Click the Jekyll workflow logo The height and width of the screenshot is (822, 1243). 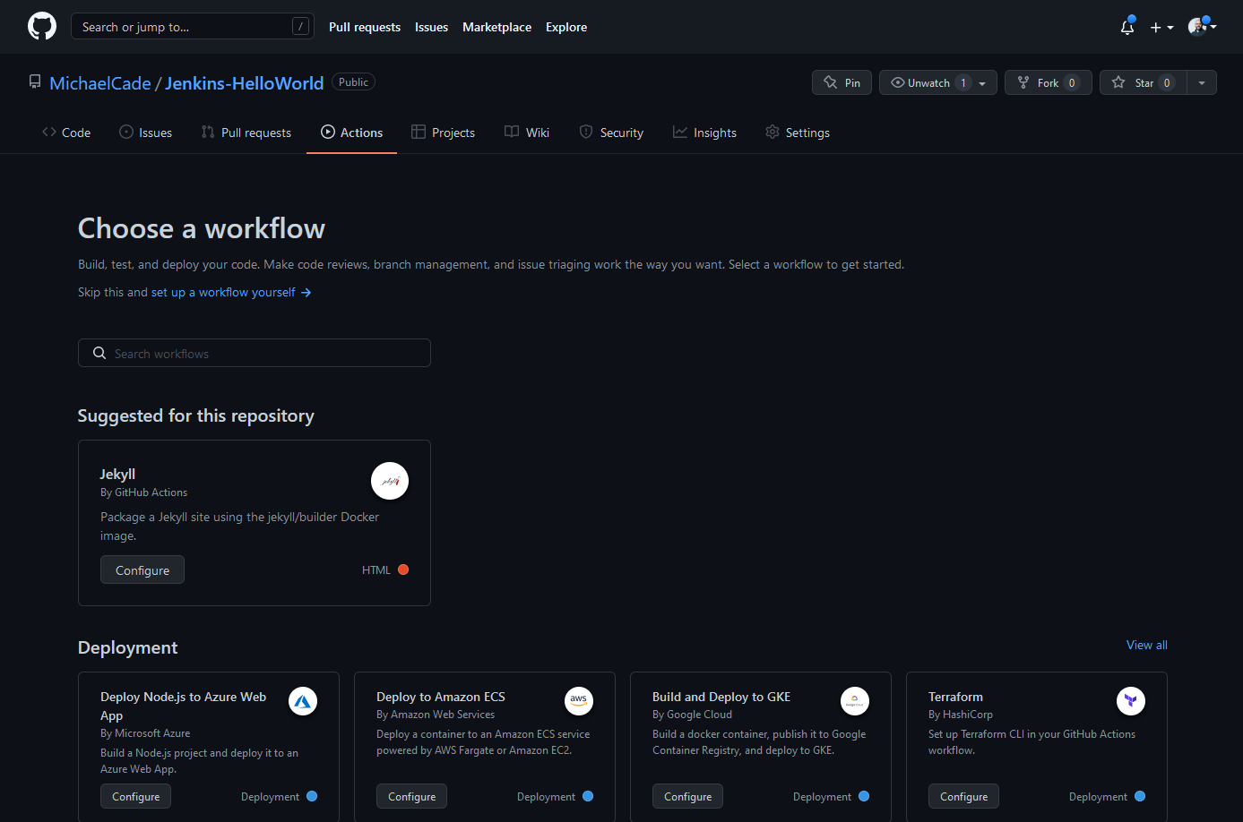pyautogui.click(x=390, y=481)
